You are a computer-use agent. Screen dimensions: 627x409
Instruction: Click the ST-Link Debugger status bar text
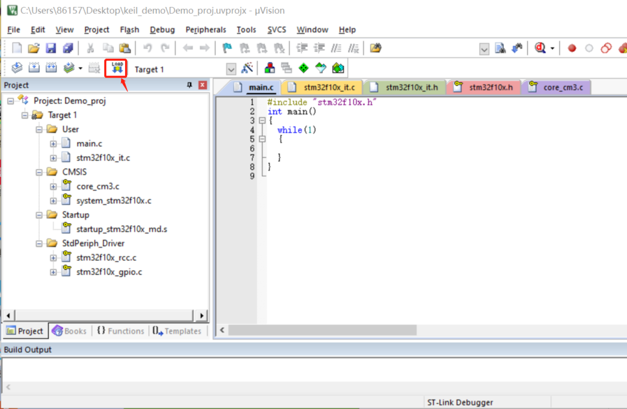tap(460, 403)
